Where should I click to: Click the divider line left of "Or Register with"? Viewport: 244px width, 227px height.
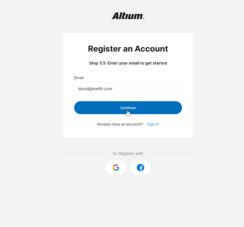pyautogui.click(x=86, y=154)
